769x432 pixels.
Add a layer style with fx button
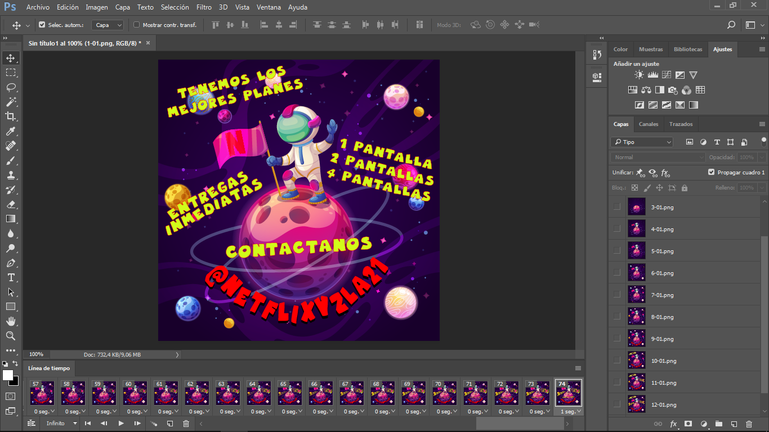[x=673, y=424]
